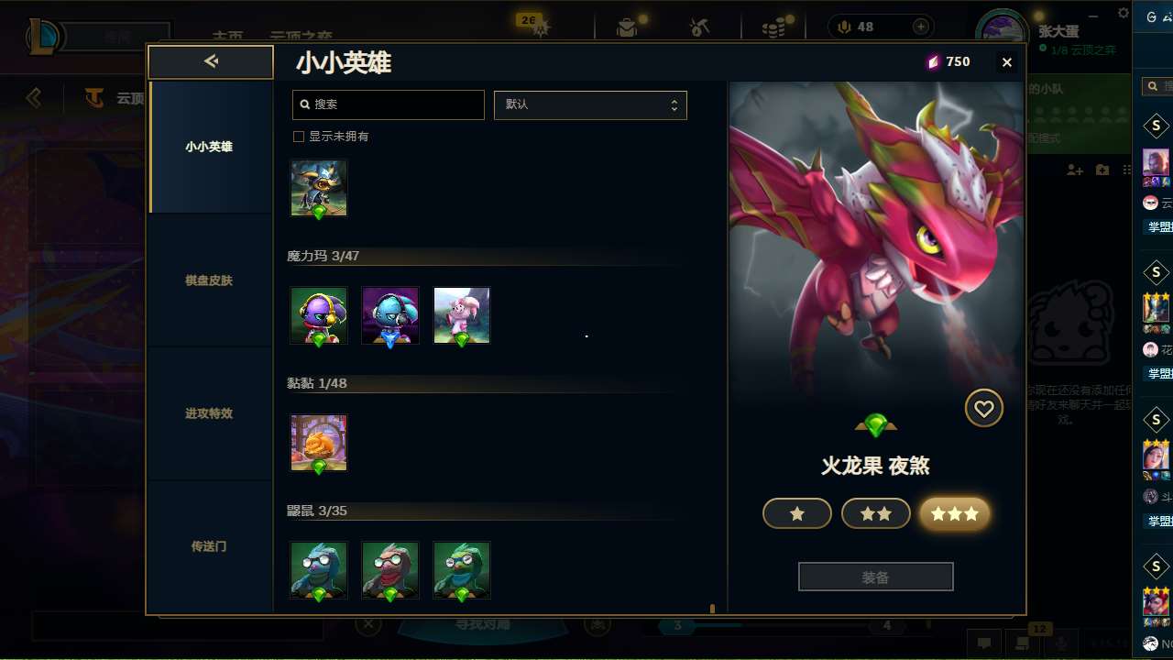The height and width of the screenshot is (660, 1173).
Task: Open the loot chest icon in the top bar
Action: [627, 27]
